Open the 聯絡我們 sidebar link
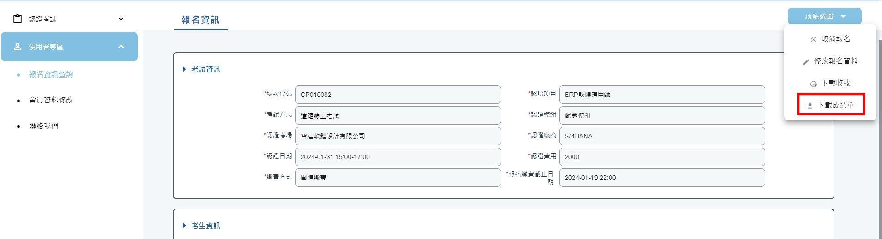 [x=43, y=126]
